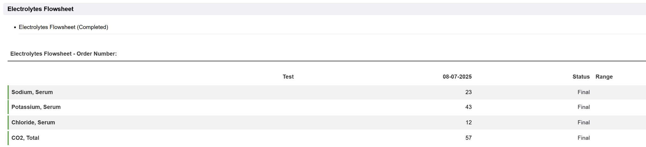Click the Test column header
This screenshot has width=646, height=147.
(x=288, y=77)
